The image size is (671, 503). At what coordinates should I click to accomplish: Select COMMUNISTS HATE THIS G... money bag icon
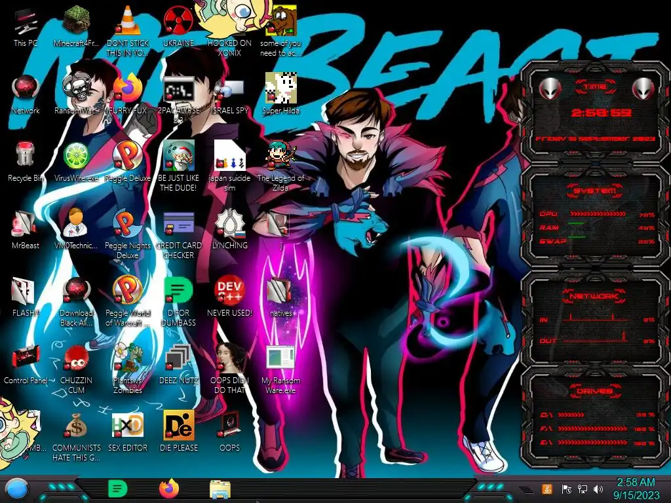click(77, 426)
